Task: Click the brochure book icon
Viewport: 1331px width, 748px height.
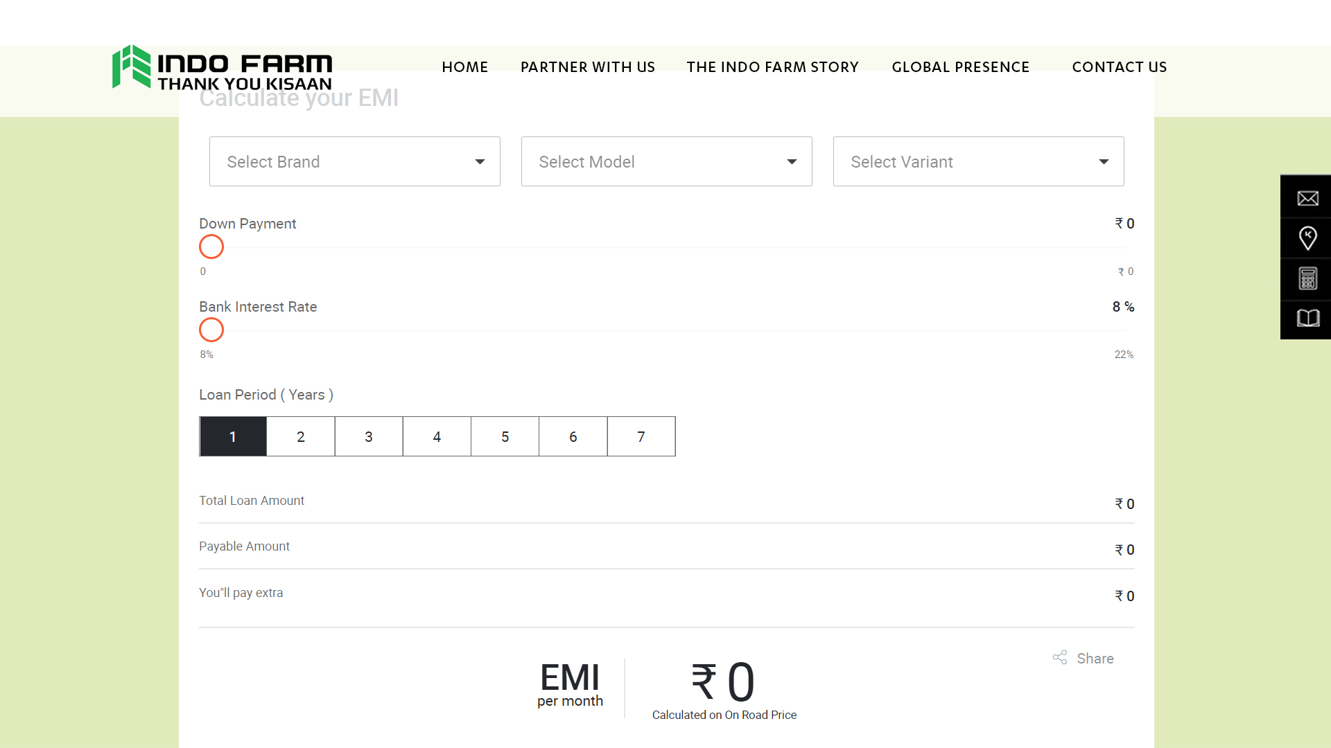Action: 1307,318
